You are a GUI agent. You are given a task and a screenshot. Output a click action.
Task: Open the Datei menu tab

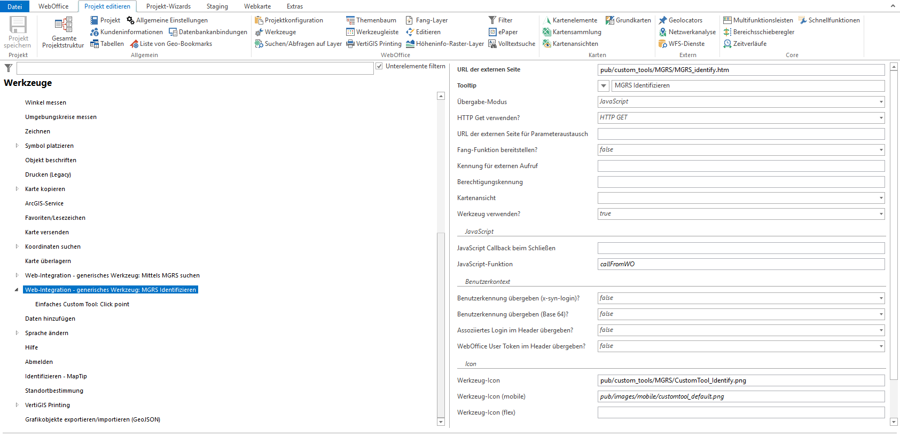[x=15, y=6]
